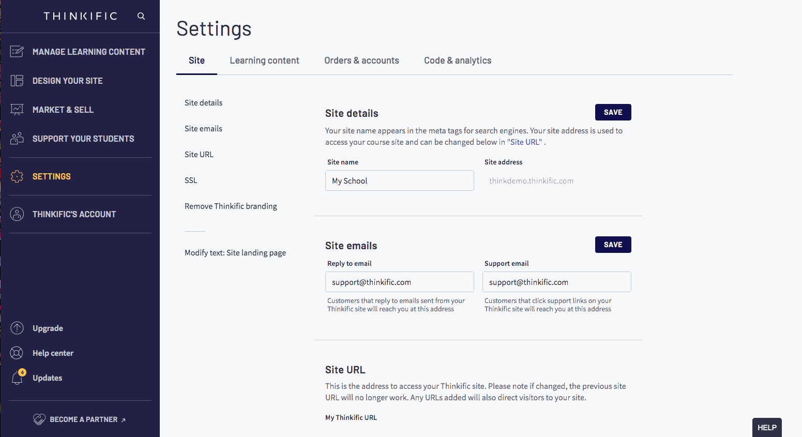Image resolution: width=802 pixels, height=437 pixels.
Task: Click the thinkdemo.thinkific.com site address text
Action: coord(531,180)
